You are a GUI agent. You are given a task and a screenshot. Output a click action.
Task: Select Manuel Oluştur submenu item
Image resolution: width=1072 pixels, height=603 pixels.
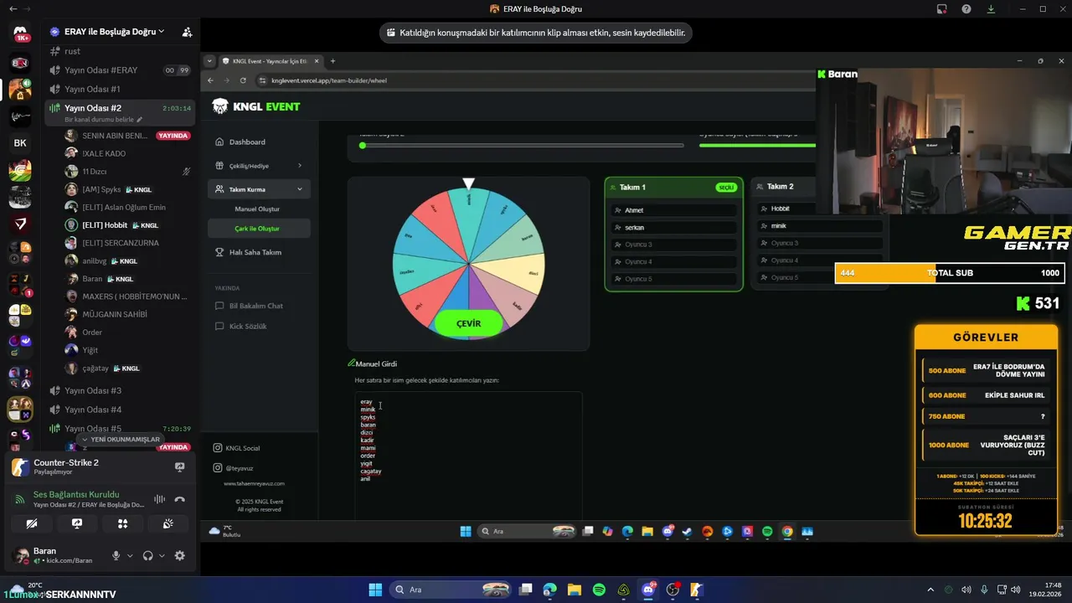point(257,209)
